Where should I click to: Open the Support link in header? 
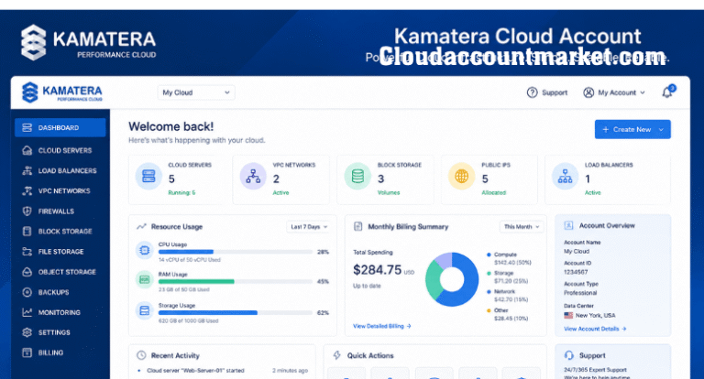[555, 92]
